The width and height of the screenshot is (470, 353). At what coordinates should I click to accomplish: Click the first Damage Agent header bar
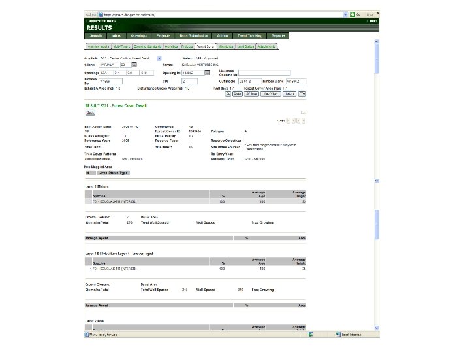[195, 238]
